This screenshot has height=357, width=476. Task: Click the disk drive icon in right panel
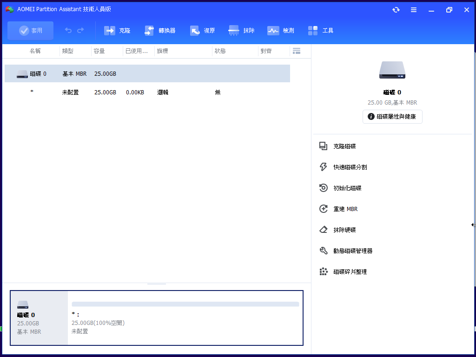[x=392, y=70]
